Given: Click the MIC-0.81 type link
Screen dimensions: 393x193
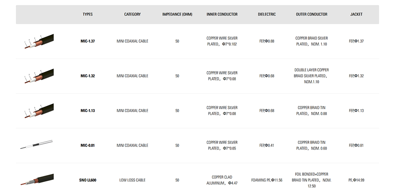Looking at the screenshot, I should pos(88,145).
